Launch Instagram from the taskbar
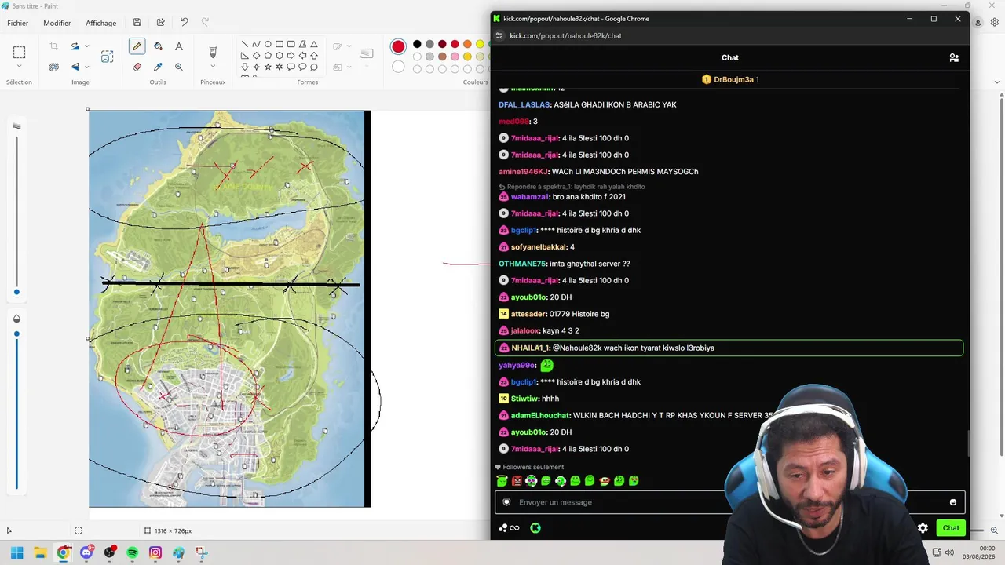 pyautogui.click(x=155, y=553)
